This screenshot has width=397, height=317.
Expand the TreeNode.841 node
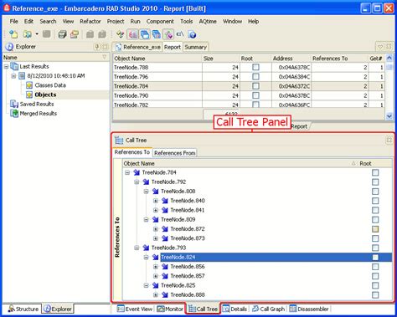point(156,210)
